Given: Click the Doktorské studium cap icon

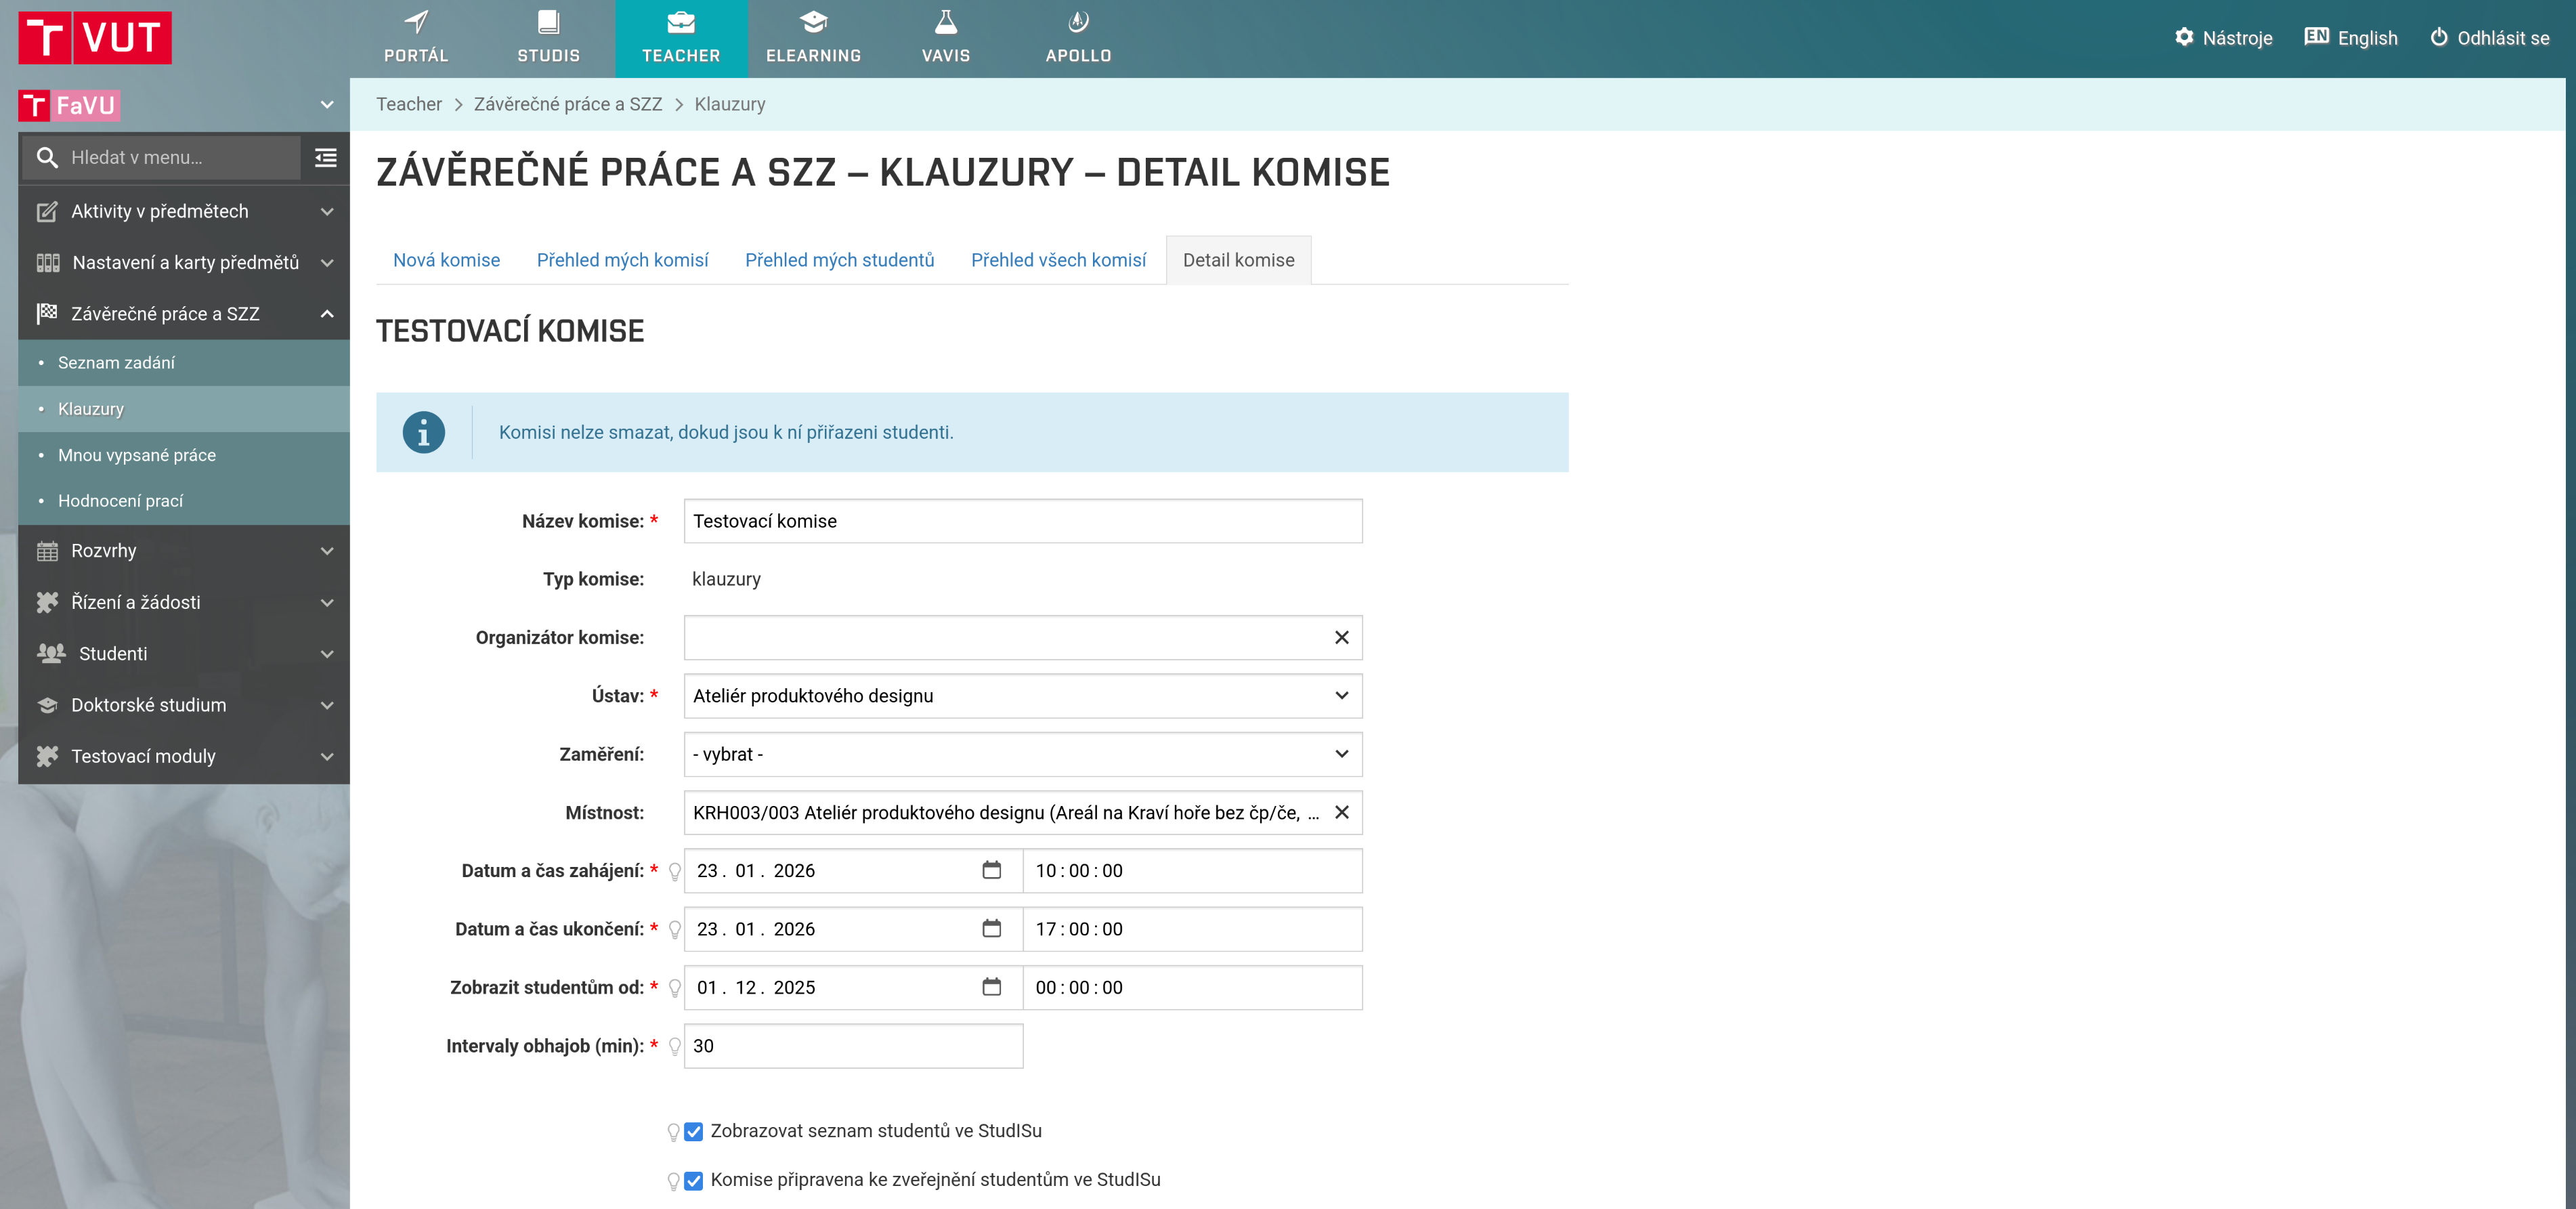Looking at the screenshot, I should tap(47, 705).
